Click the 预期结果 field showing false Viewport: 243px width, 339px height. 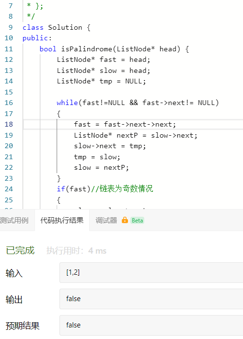coord(151,325)
